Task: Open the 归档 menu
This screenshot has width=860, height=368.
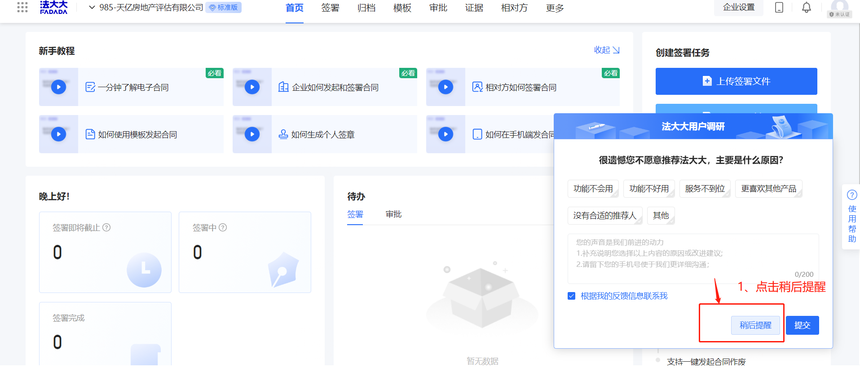Action: coord(366,8)
